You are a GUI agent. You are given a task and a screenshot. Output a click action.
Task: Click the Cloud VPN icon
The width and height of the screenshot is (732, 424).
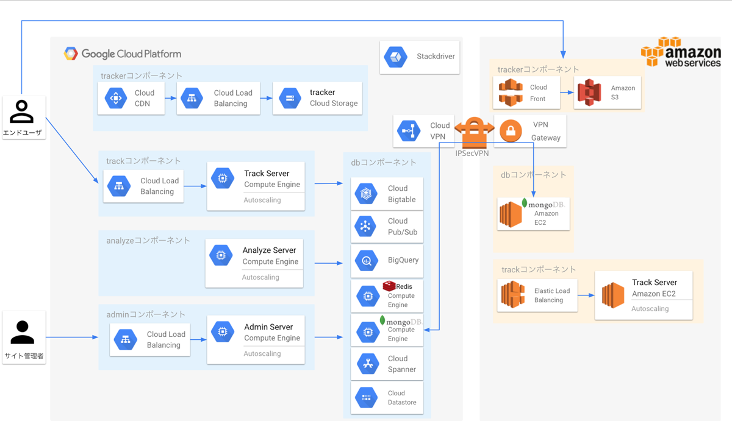pyautogui.click(x=409, y=131)
